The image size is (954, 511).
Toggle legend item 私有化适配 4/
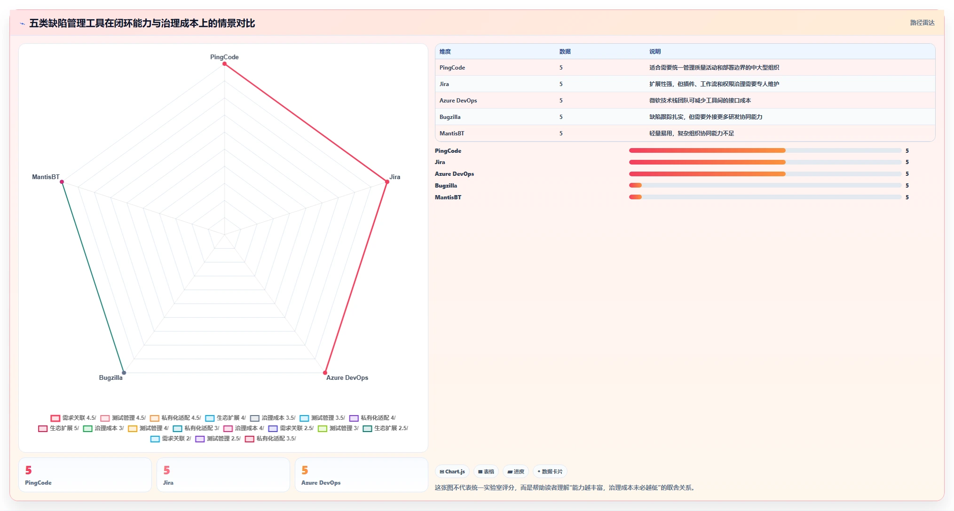[372, 418]
